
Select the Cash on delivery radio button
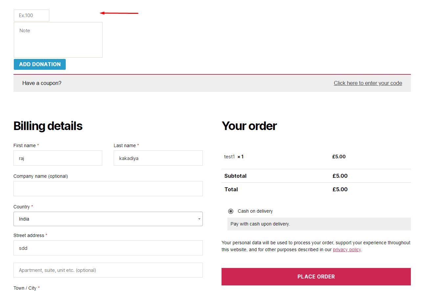231,211
